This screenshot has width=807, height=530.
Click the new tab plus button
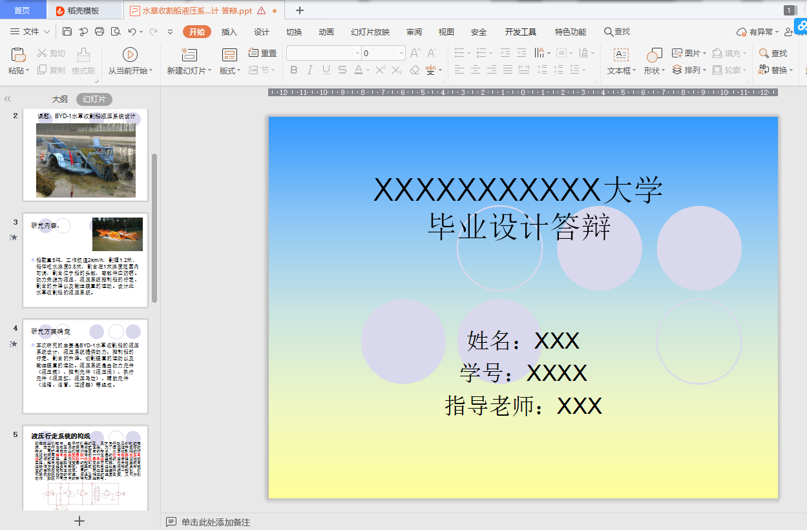click(x=300, y=10)
